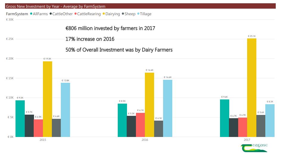Select the CattleOther legend label
This screenshot has height=159, width=282.
pos(63,14)
